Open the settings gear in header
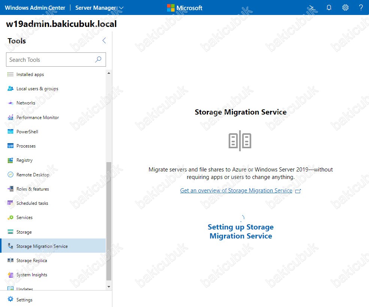Screen dimensions: 369x307 click(x=345, y=7)
